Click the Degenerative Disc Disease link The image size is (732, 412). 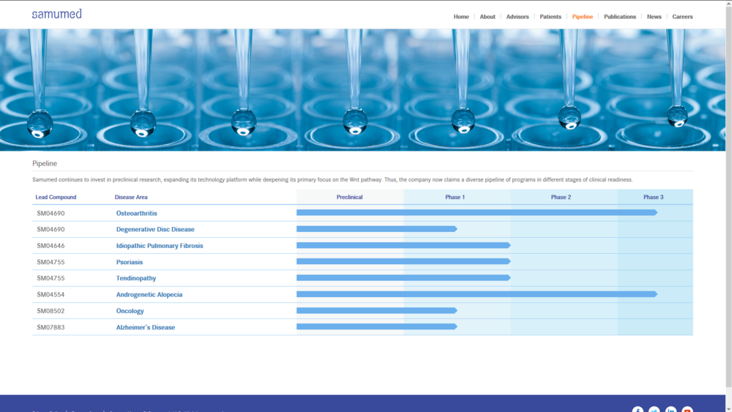tap(155, 230)
